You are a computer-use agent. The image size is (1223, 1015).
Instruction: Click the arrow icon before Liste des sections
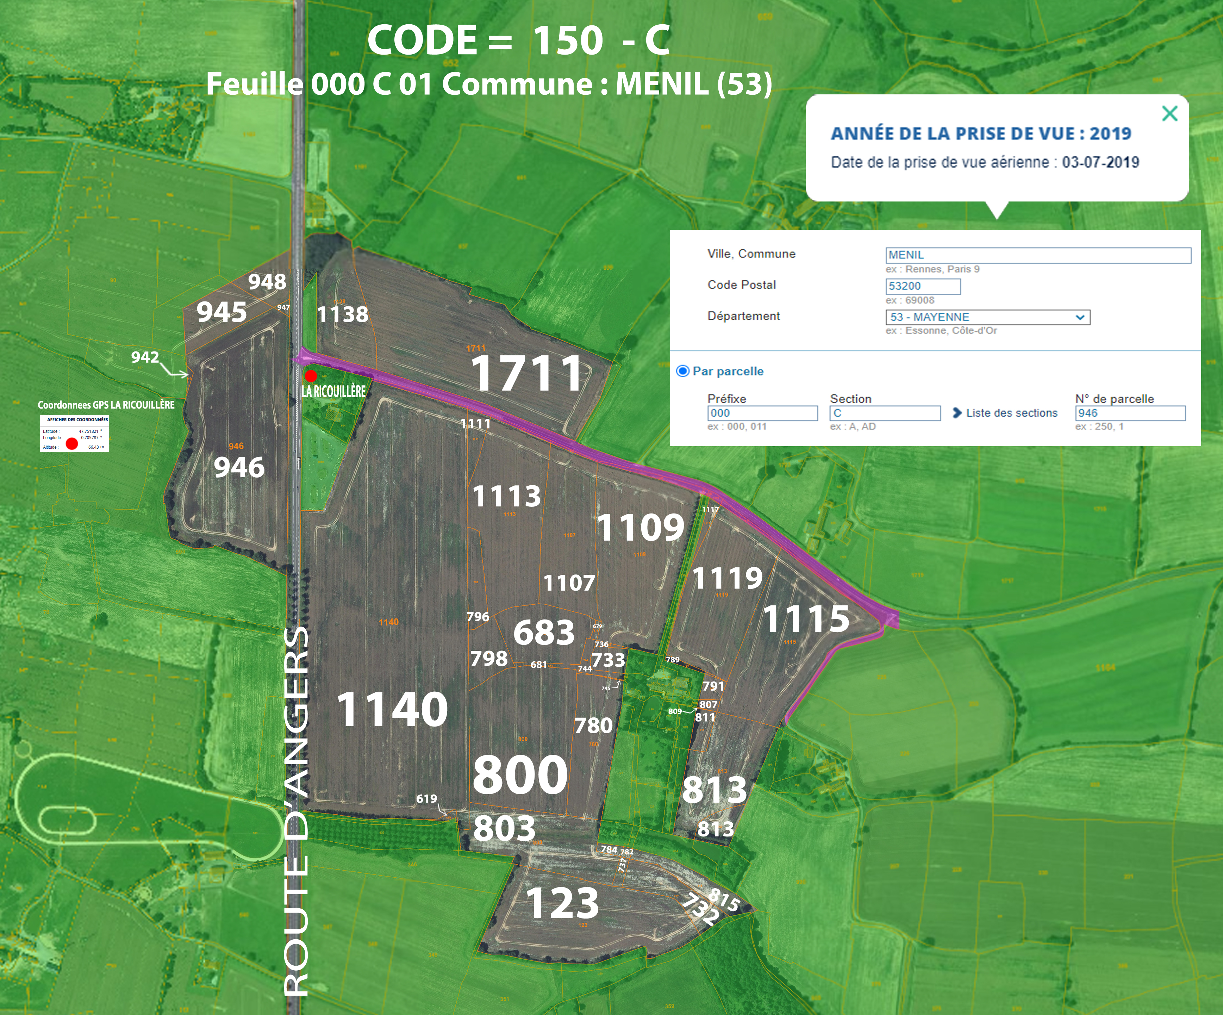tap(957, 413)
